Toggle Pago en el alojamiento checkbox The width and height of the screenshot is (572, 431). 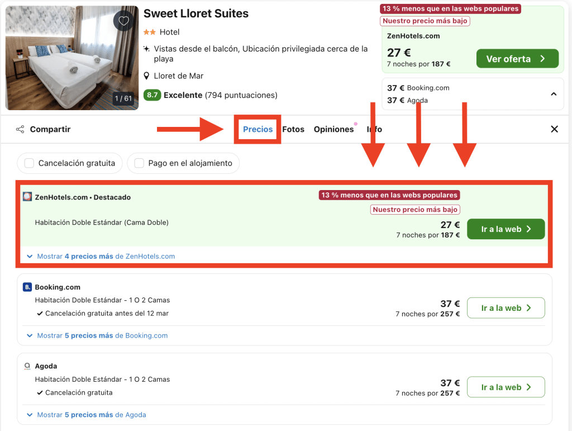tap(139, 163)
